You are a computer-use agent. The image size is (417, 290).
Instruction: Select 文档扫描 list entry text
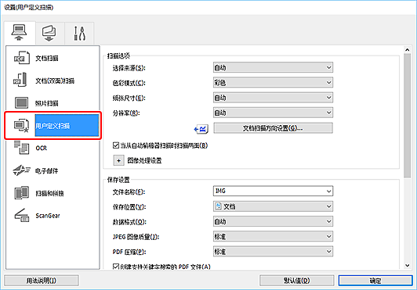[x=47, y=58]
